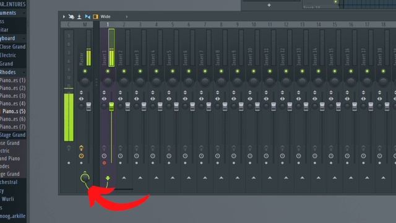The width and height of the screenshot is (396, 223).
Task: Arm disk recording dot on Master track
Action: (x=81, y=163)
